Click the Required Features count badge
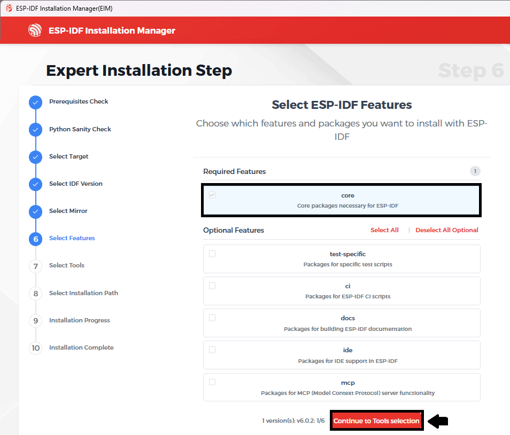Image resolution: width=510 pixels, height=435 pixels. point(475,171)
